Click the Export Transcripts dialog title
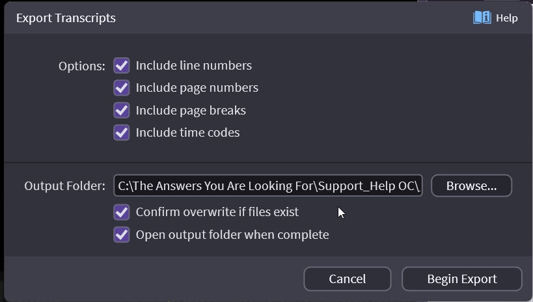The width and height of the screenshot is (533, 302). point(66,18)
